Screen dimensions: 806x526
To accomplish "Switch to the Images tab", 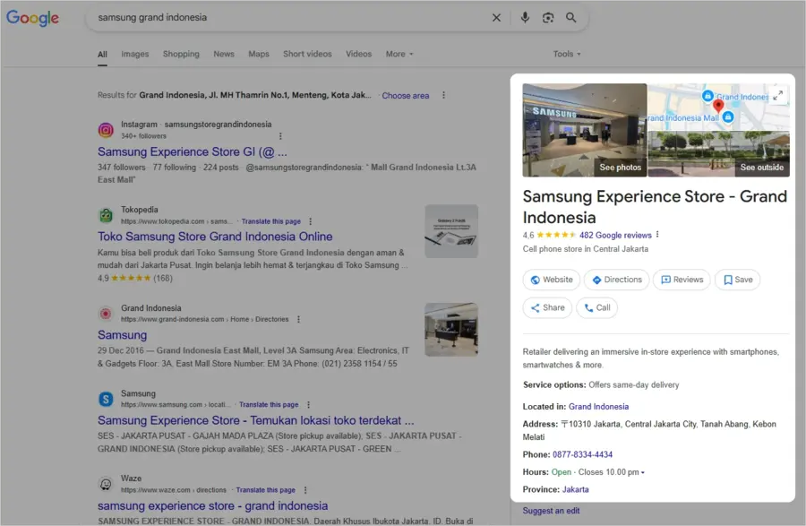I will click(134, 54).
